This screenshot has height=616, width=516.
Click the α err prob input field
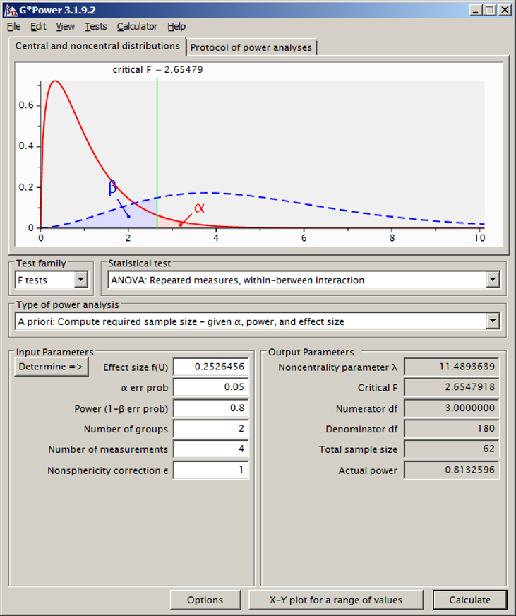coord(210,387)
